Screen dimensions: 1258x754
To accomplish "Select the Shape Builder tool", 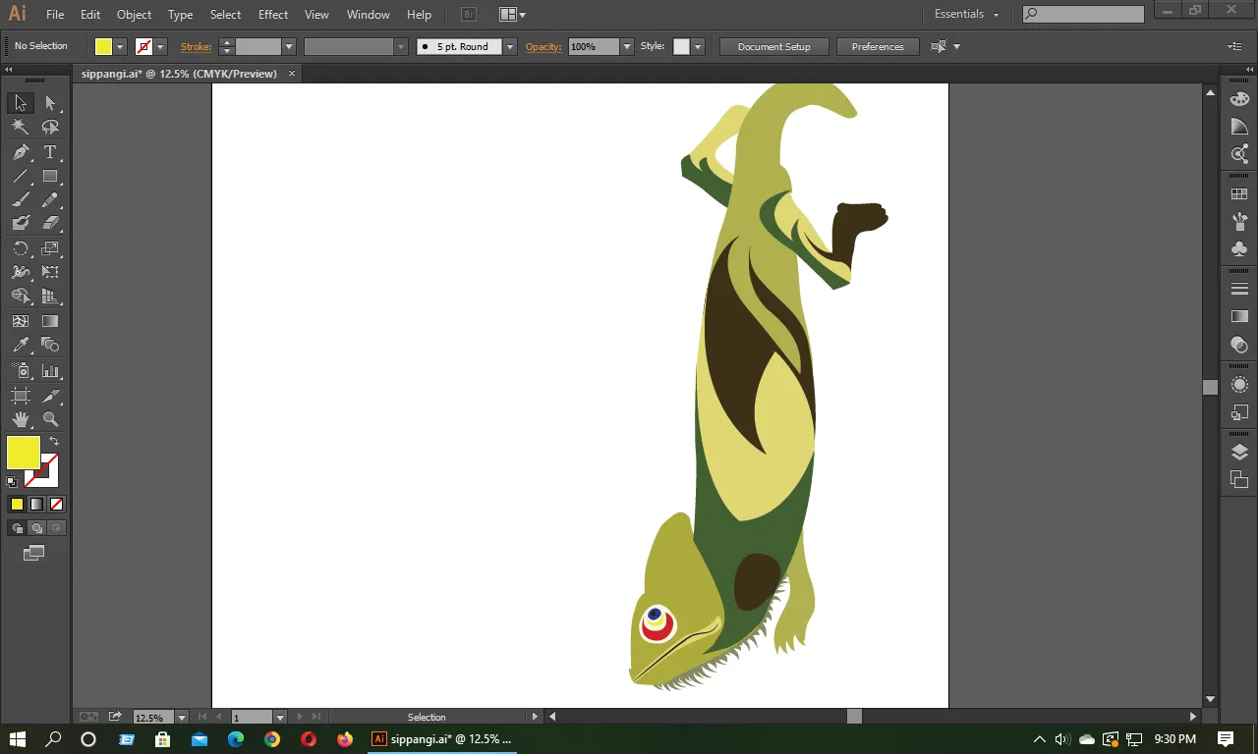I will coord(21,296).
